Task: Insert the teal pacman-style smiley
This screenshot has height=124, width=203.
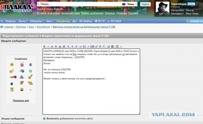Action: coord(12,84)
